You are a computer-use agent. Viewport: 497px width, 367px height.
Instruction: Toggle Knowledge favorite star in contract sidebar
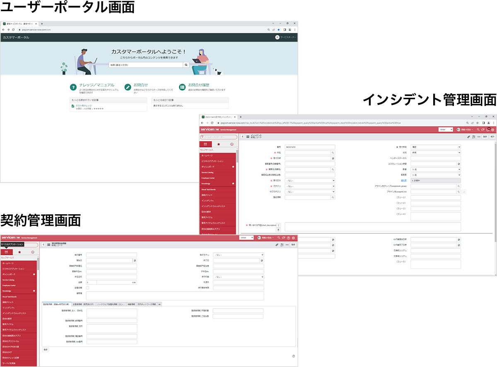click(34, 291)
